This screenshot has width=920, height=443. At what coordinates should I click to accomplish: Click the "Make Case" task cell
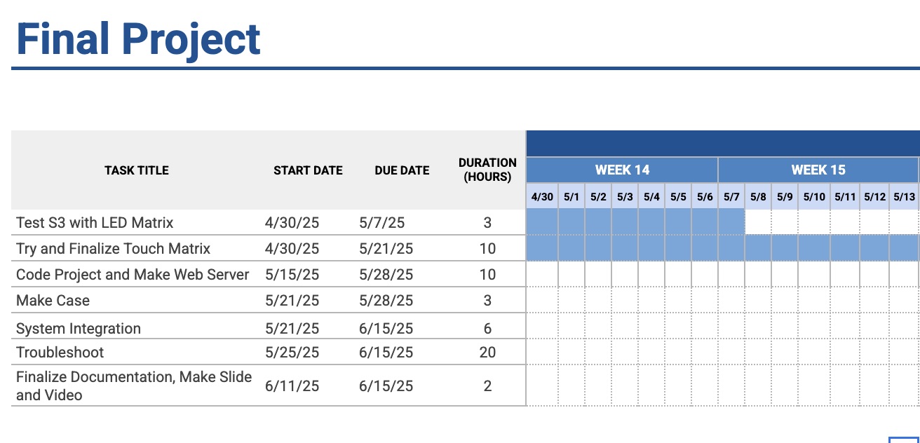click(53, 301)
